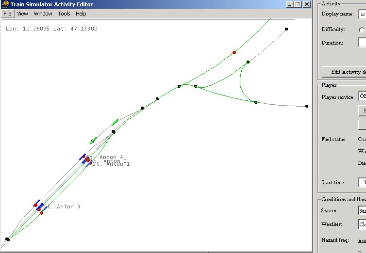
Task: Open the Season dropdown
Action: coord(362,211)
